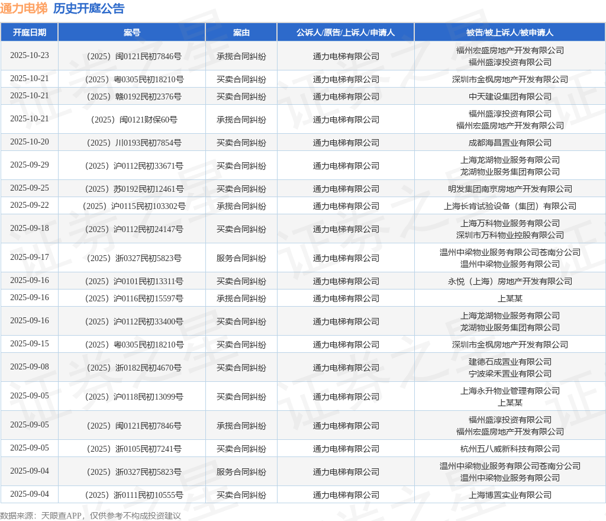Screen dimensions: 606x521
Task: Click defendant 深圳市万科物业控股有限公司
Action: [x=510, y=236]
